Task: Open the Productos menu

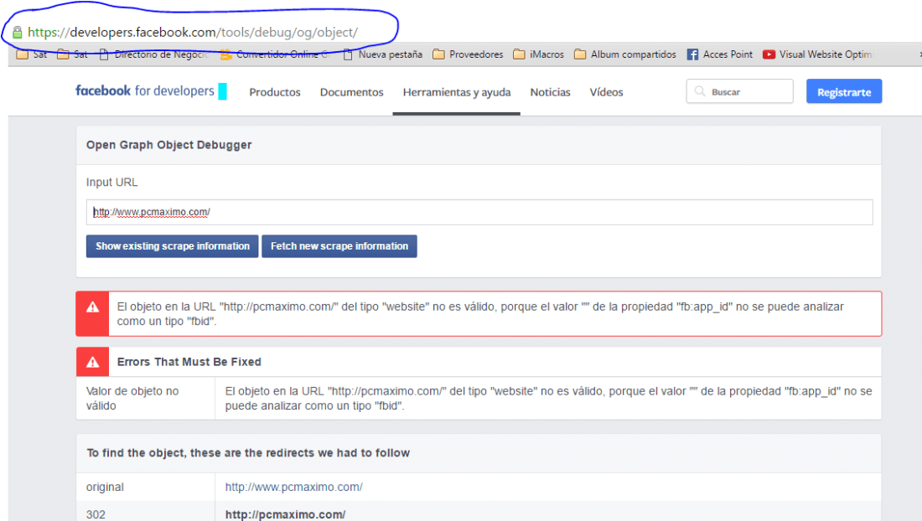Action: click(x=275, y=92)
